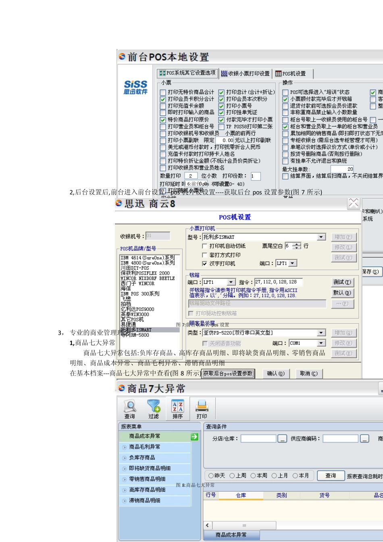Click the 排序 A-Z sort icon

178,406
